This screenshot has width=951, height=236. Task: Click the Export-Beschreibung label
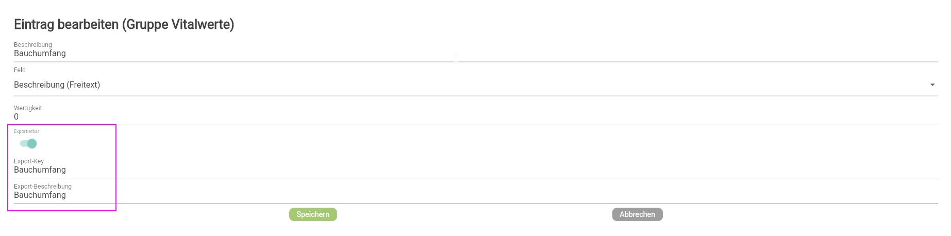43,187
